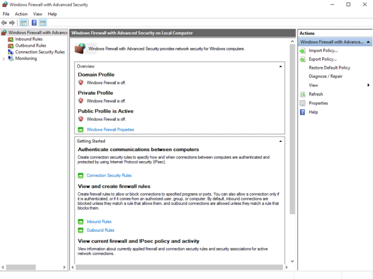Click Refresh in the Actions pane
This screenshot has height=279, width=373.
[x=316, y=95]
